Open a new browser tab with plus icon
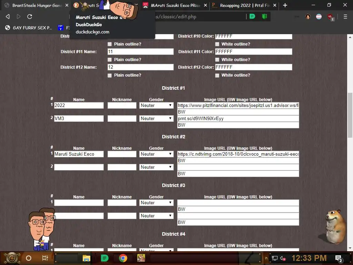Screen dimensions: 353x265 285,5
